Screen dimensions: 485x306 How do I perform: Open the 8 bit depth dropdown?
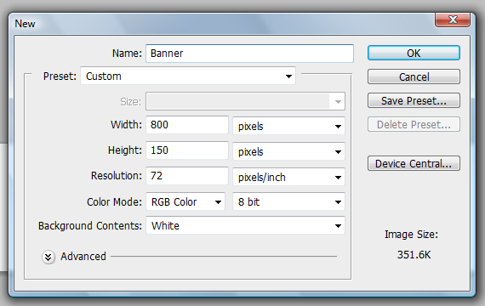point(289,201)
